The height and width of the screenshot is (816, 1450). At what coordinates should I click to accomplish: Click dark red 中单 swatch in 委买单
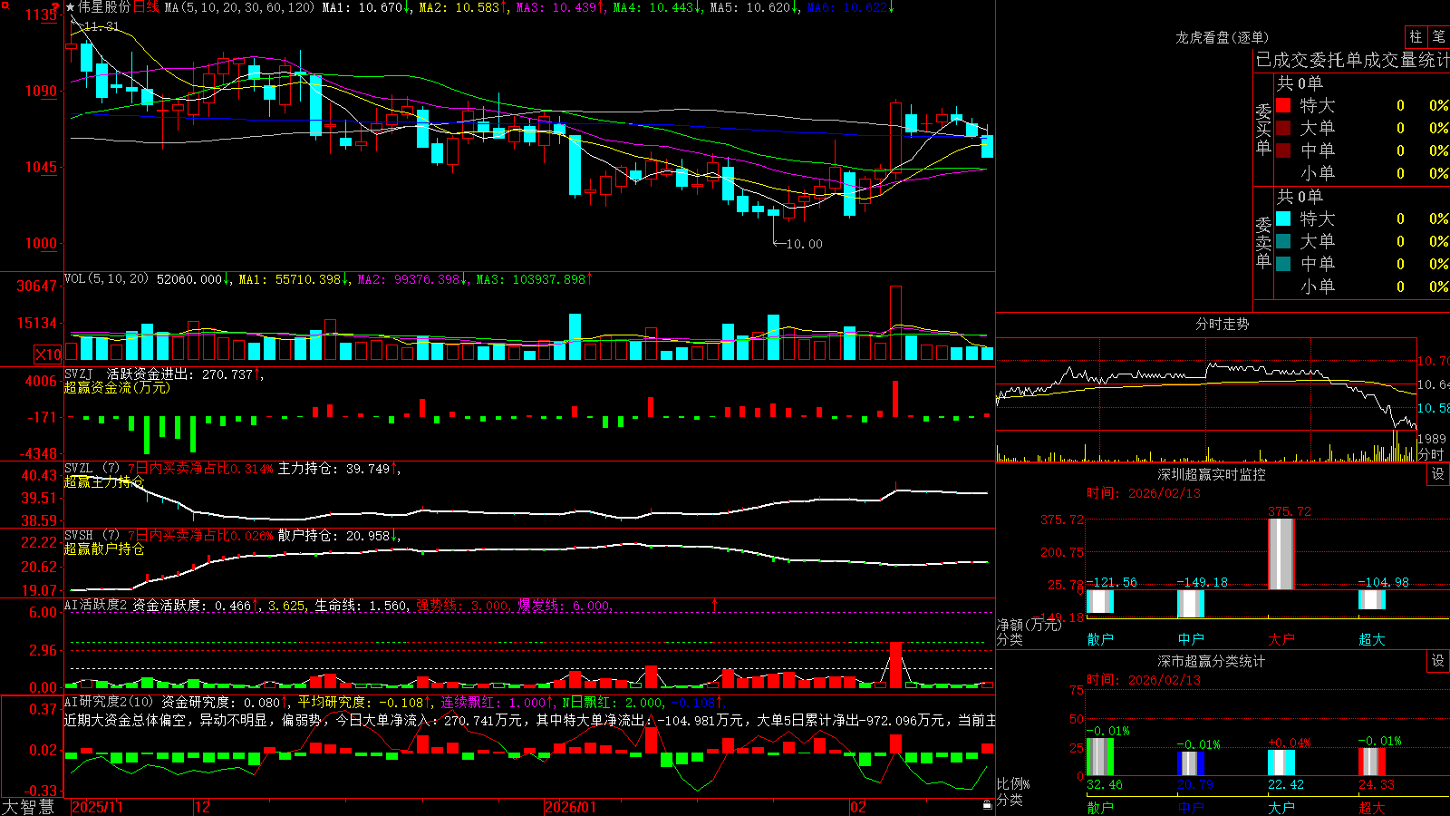click(x=1283, y=151)
